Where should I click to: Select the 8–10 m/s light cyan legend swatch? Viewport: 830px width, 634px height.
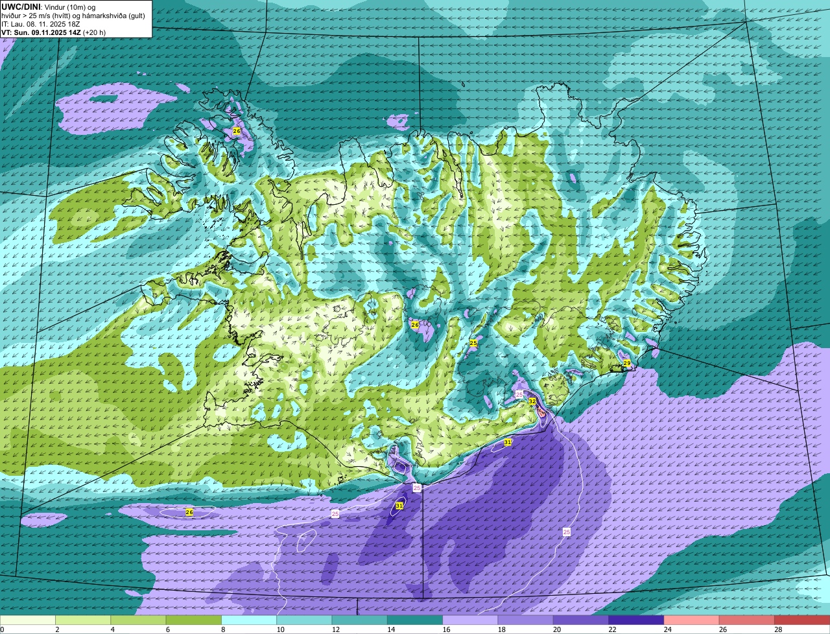coord(249,620)
